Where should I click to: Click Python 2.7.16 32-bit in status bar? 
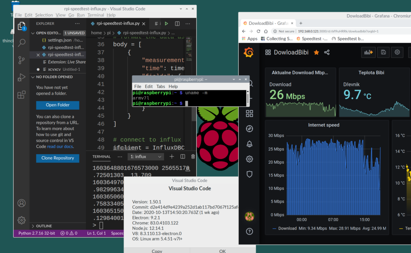point(37,233)
